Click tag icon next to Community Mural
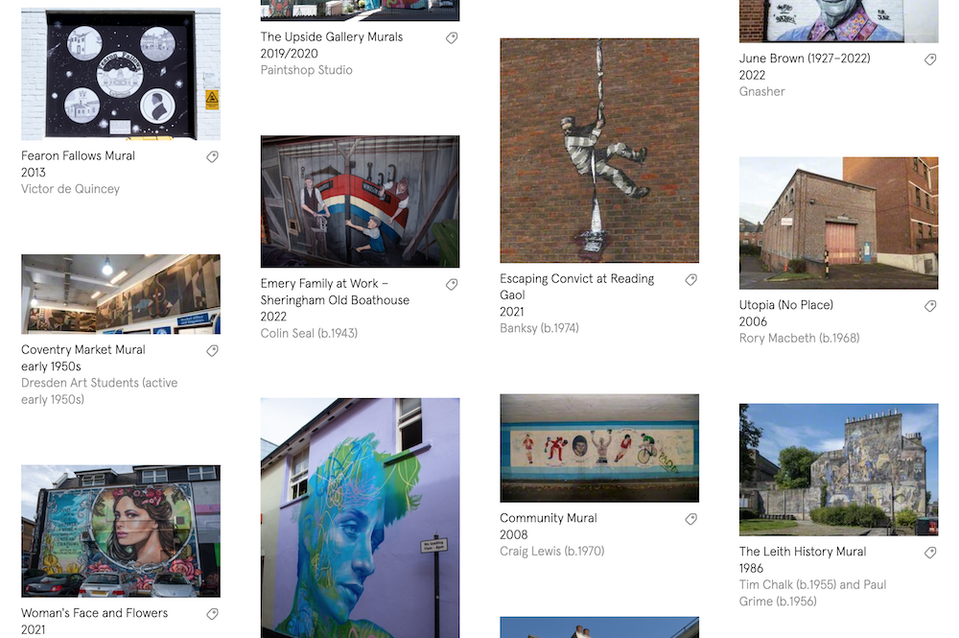The width and height of the screenshot is (959, 638). (691, 519)
